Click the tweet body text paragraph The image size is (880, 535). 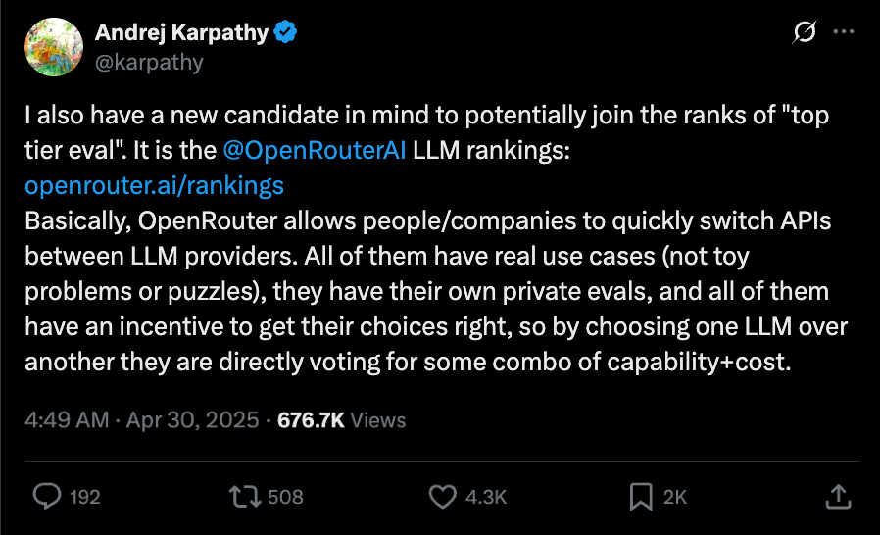tap(427, 291)
